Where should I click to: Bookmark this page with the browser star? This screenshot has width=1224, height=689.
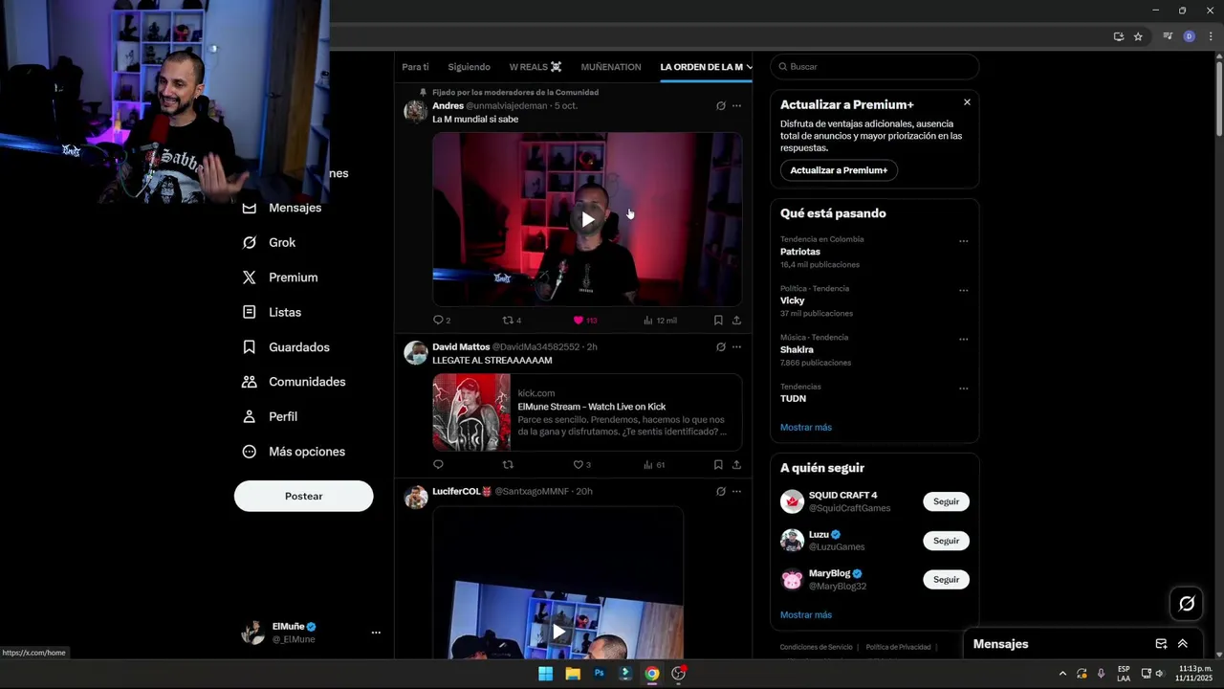pyautogui.click(x=1138, y=36)
